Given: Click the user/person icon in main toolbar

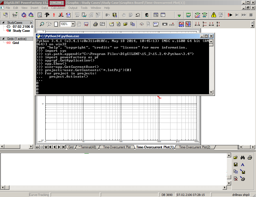Looking at the screenshot, I should pos(146,15).
